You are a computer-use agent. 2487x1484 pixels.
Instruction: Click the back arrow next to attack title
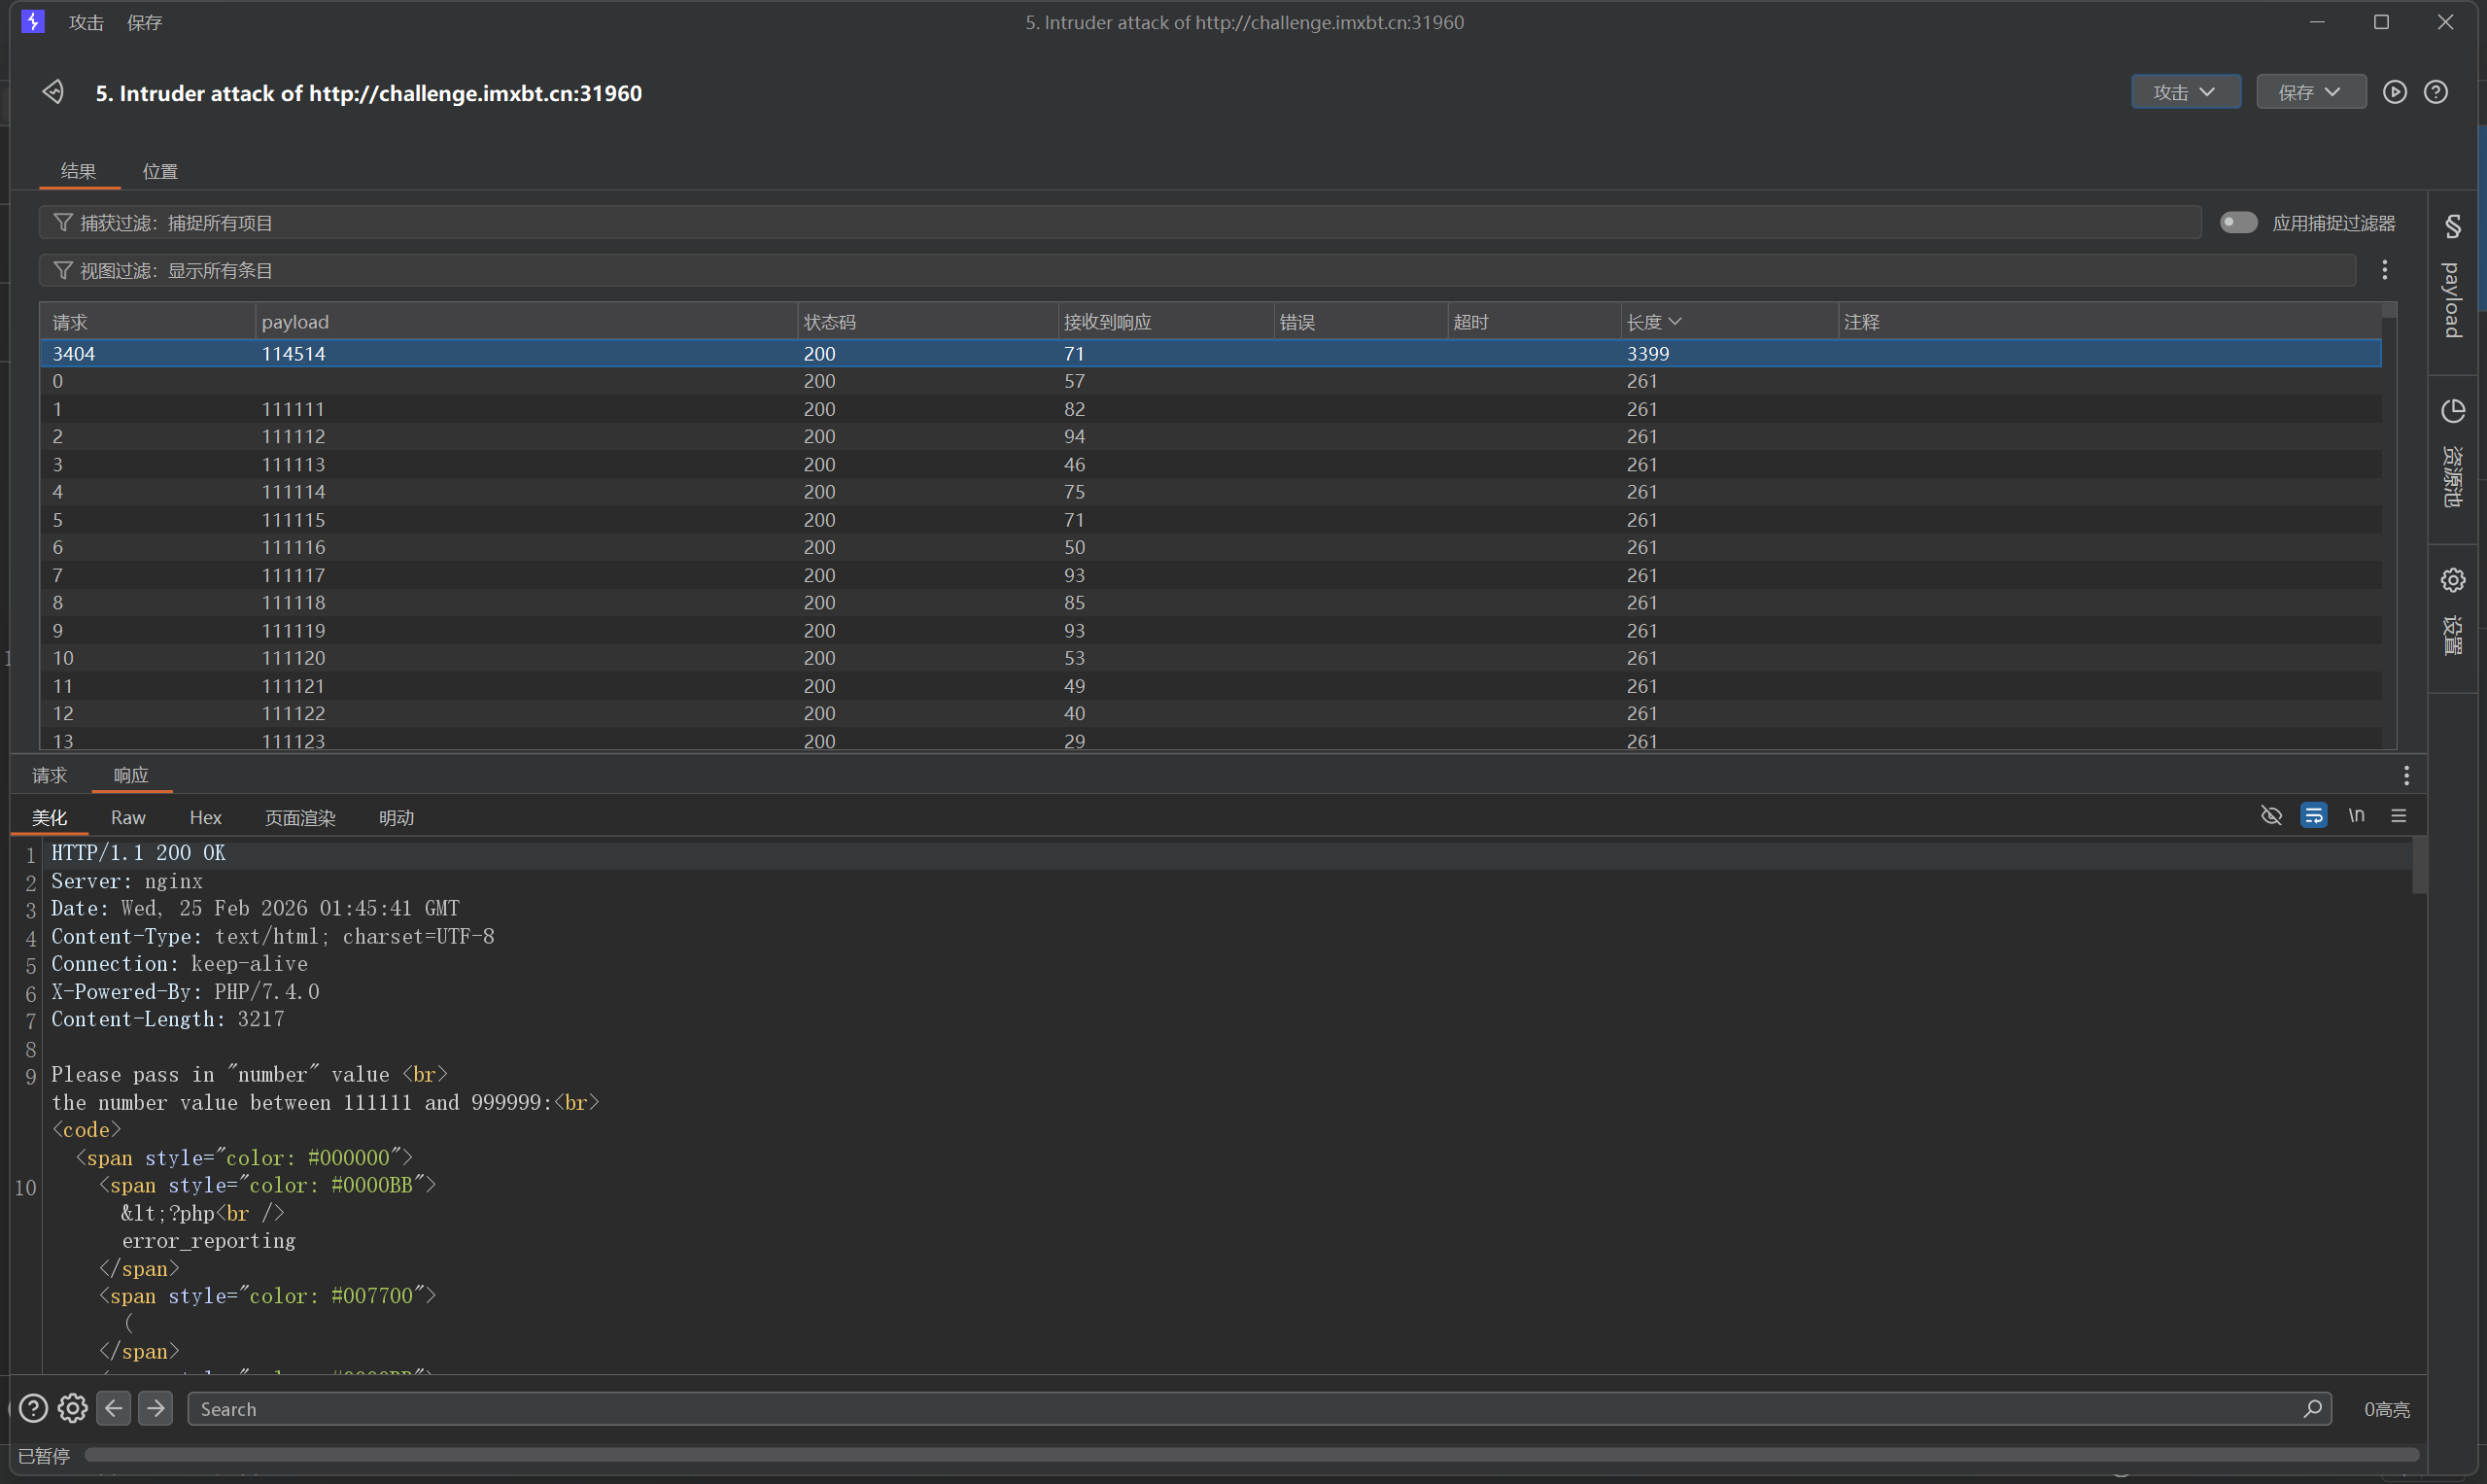(53, 92)
